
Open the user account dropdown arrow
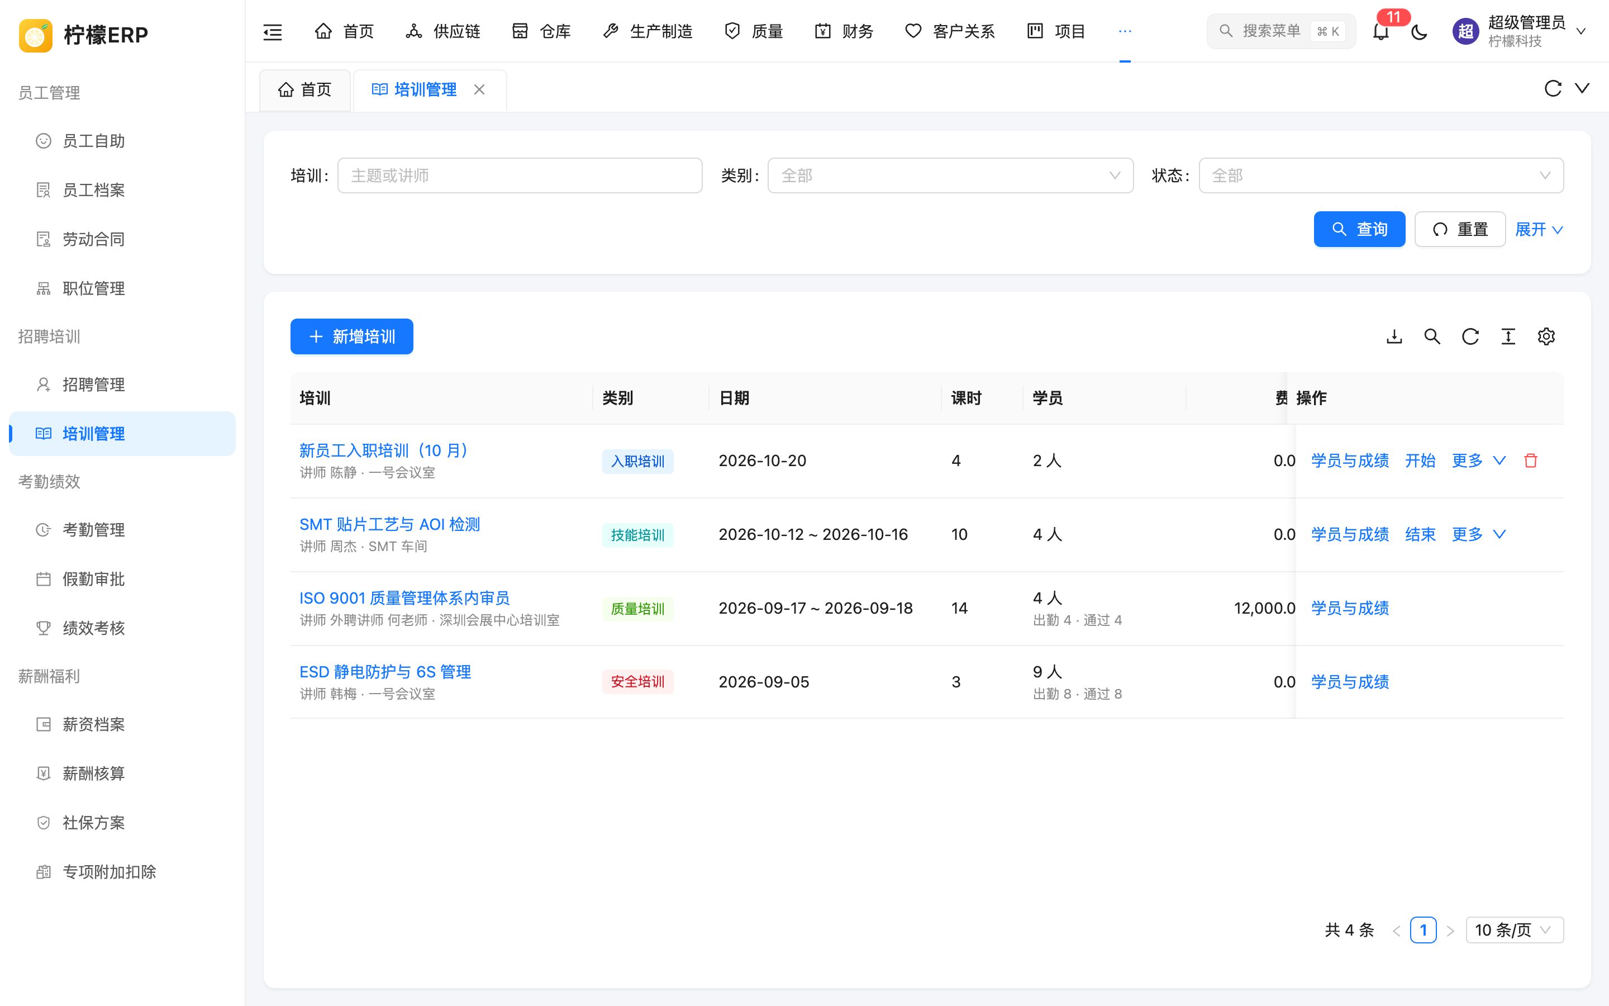tap(1582, 31)
